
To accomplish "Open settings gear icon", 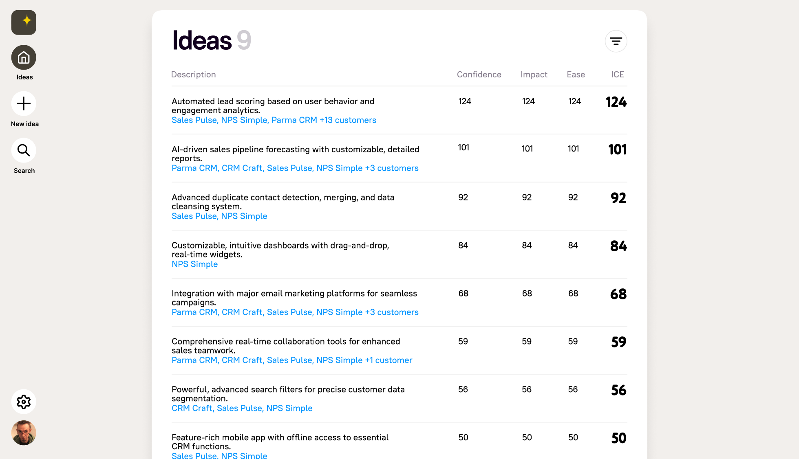I will (x=24, y=402).
